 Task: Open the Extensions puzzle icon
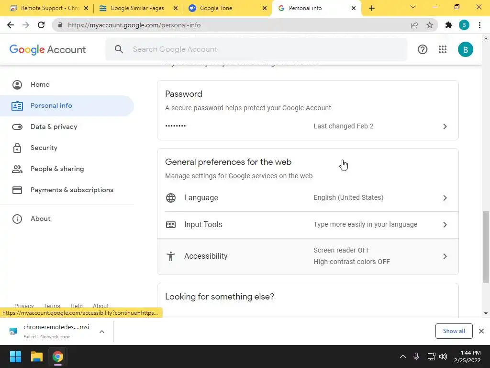point(449,25)
